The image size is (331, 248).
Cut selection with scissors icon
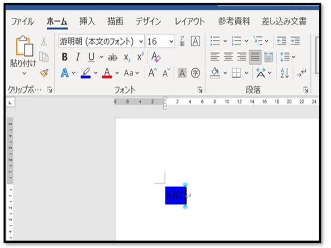coord(44,41)
